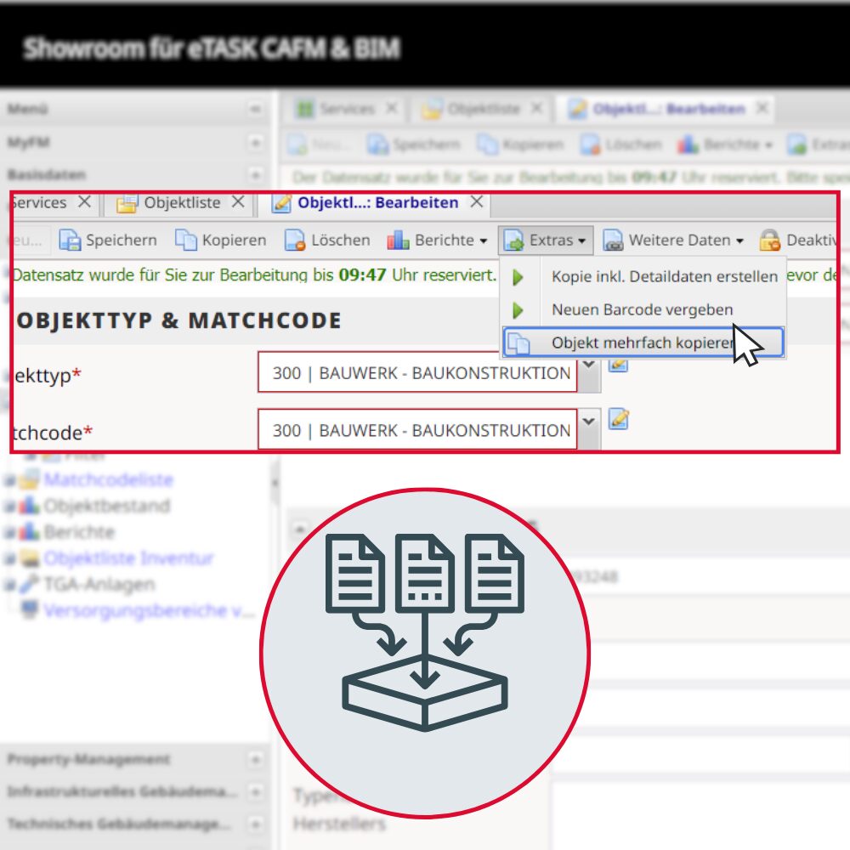Expand the Infrastrukturelles Gebäudema... section
The height and width of the screenshot is (850, 850).
(x=255, y=792)
